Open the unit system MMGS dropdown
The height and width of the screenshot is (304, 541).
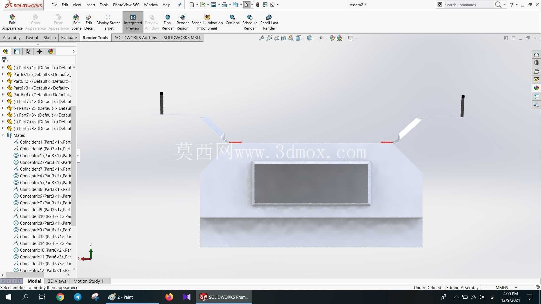point(516,287)
